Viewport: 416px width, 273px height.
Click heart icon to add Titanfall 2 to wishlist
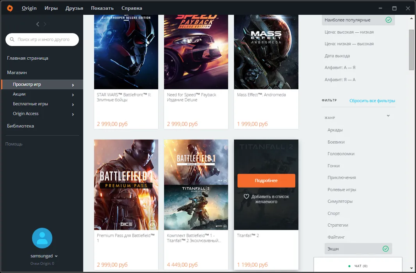(x=246, y=197)
